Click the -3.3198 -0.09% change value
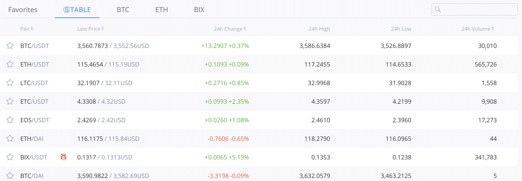Screen dimensions: 522x181 coord(228,176)
